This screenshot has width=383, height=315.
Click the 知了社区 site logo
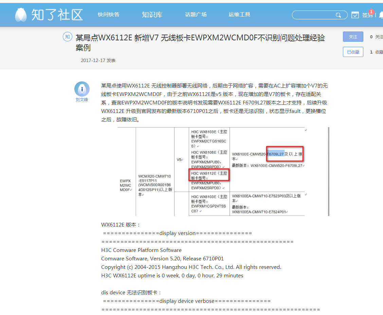(x=49, y=15)
